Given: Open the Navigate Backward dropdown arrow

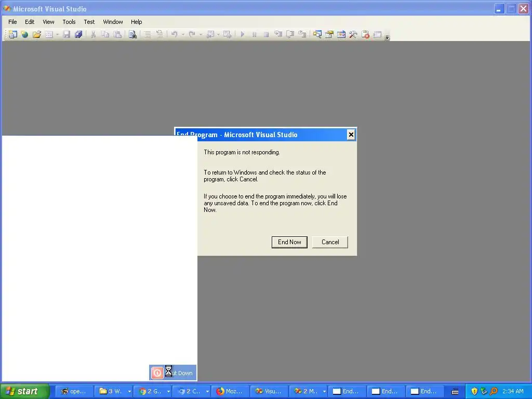Looking at the screenshot, I should point(218,34).
